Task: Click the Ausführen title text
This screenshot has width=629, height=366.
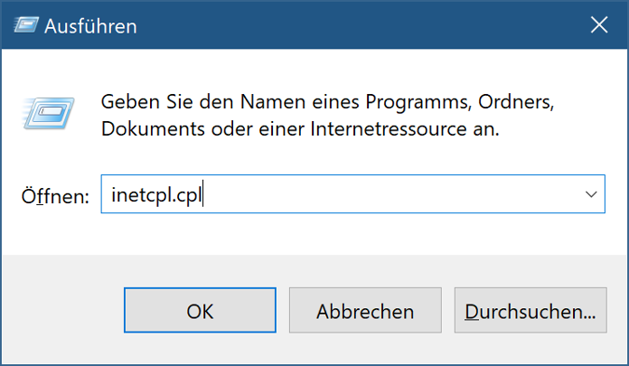Action: (90, 26)
